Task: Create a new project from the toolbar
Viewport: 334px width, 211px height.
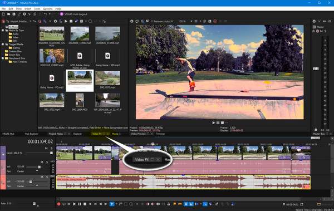Action: (x=3, y=14)
